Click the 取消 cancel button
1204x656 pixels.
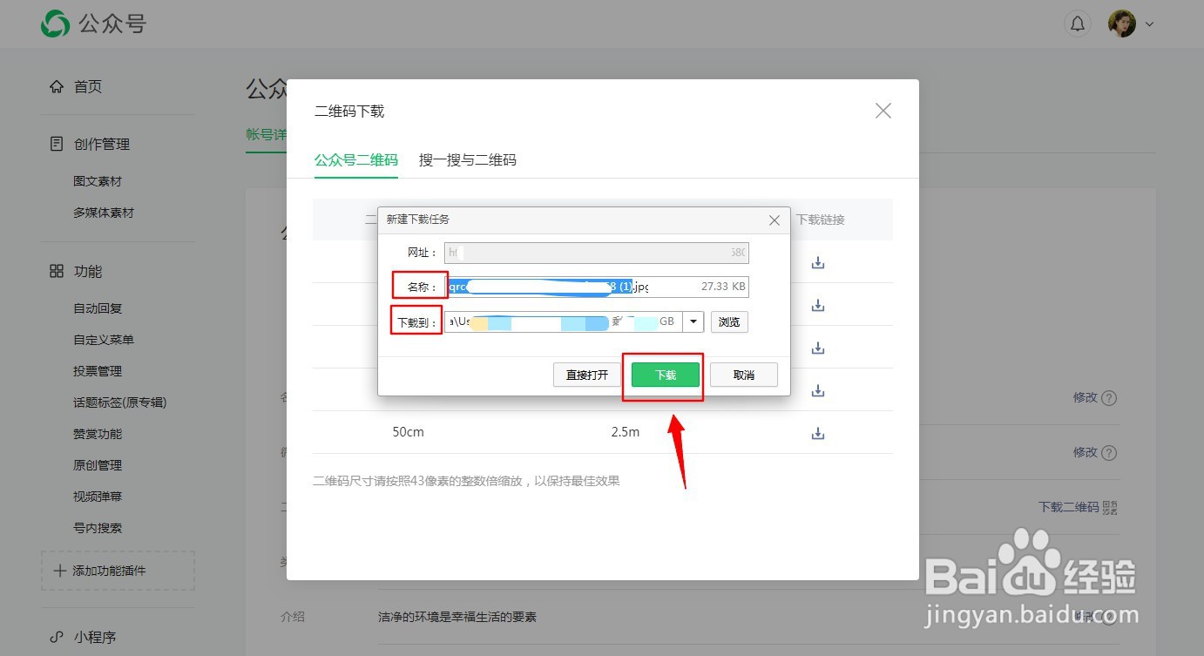click(x=743, y=374)
